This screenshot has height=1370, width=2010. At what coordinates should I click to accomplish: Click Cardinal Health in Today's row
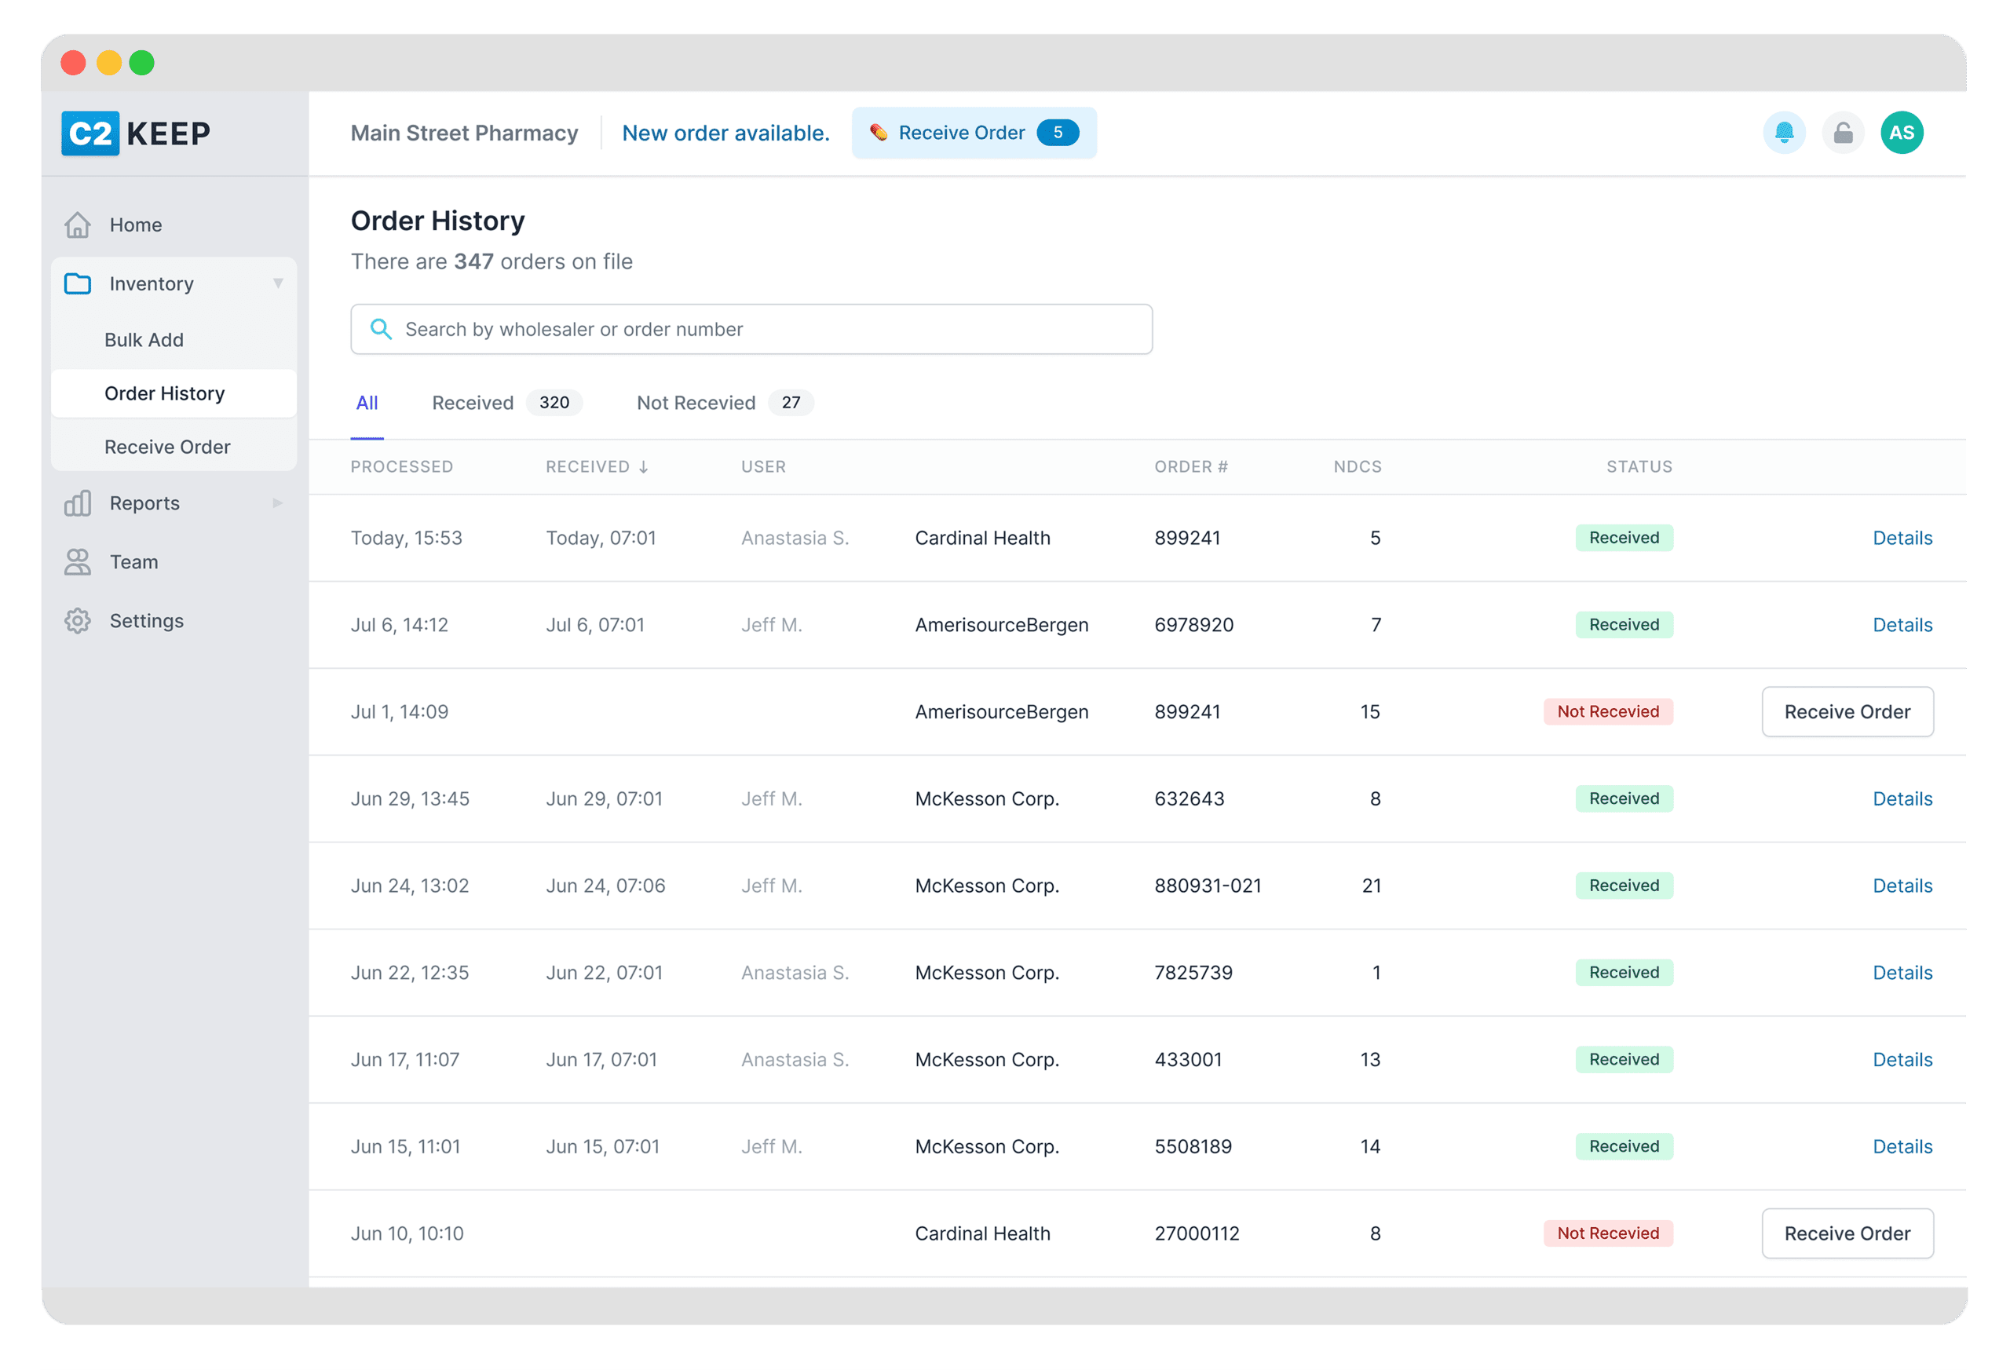pyautogui.click(x=982, y=538)
